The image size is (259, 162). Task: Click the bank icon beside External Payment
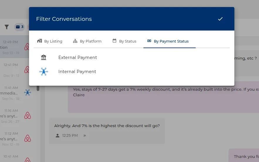tap(44, 57)
